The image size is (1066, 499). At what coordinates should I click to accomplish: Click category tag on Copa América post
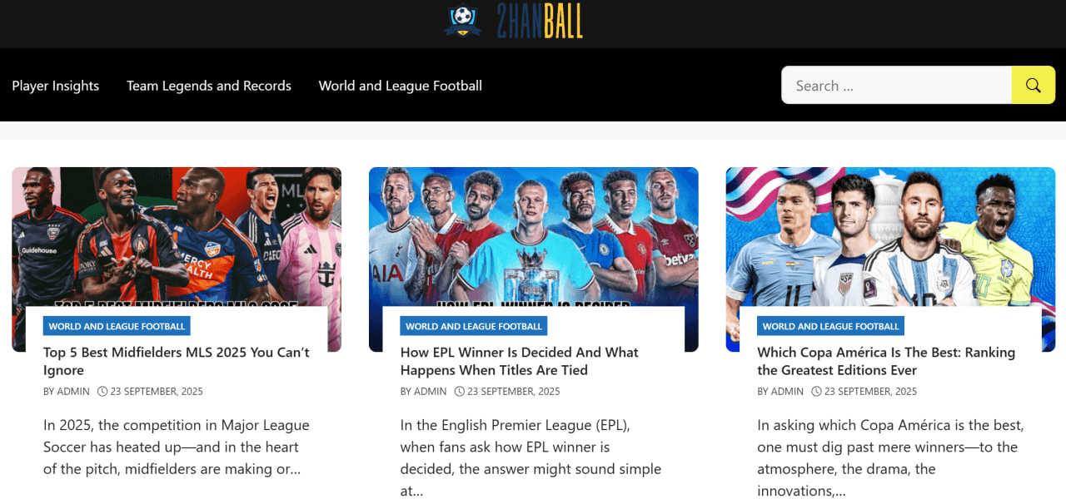[831, 326]
